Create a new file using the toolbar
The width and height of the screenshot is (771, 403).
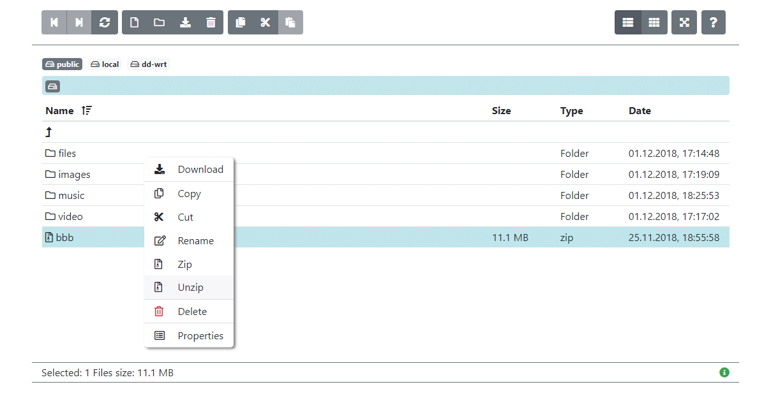[x=134, y=22]
